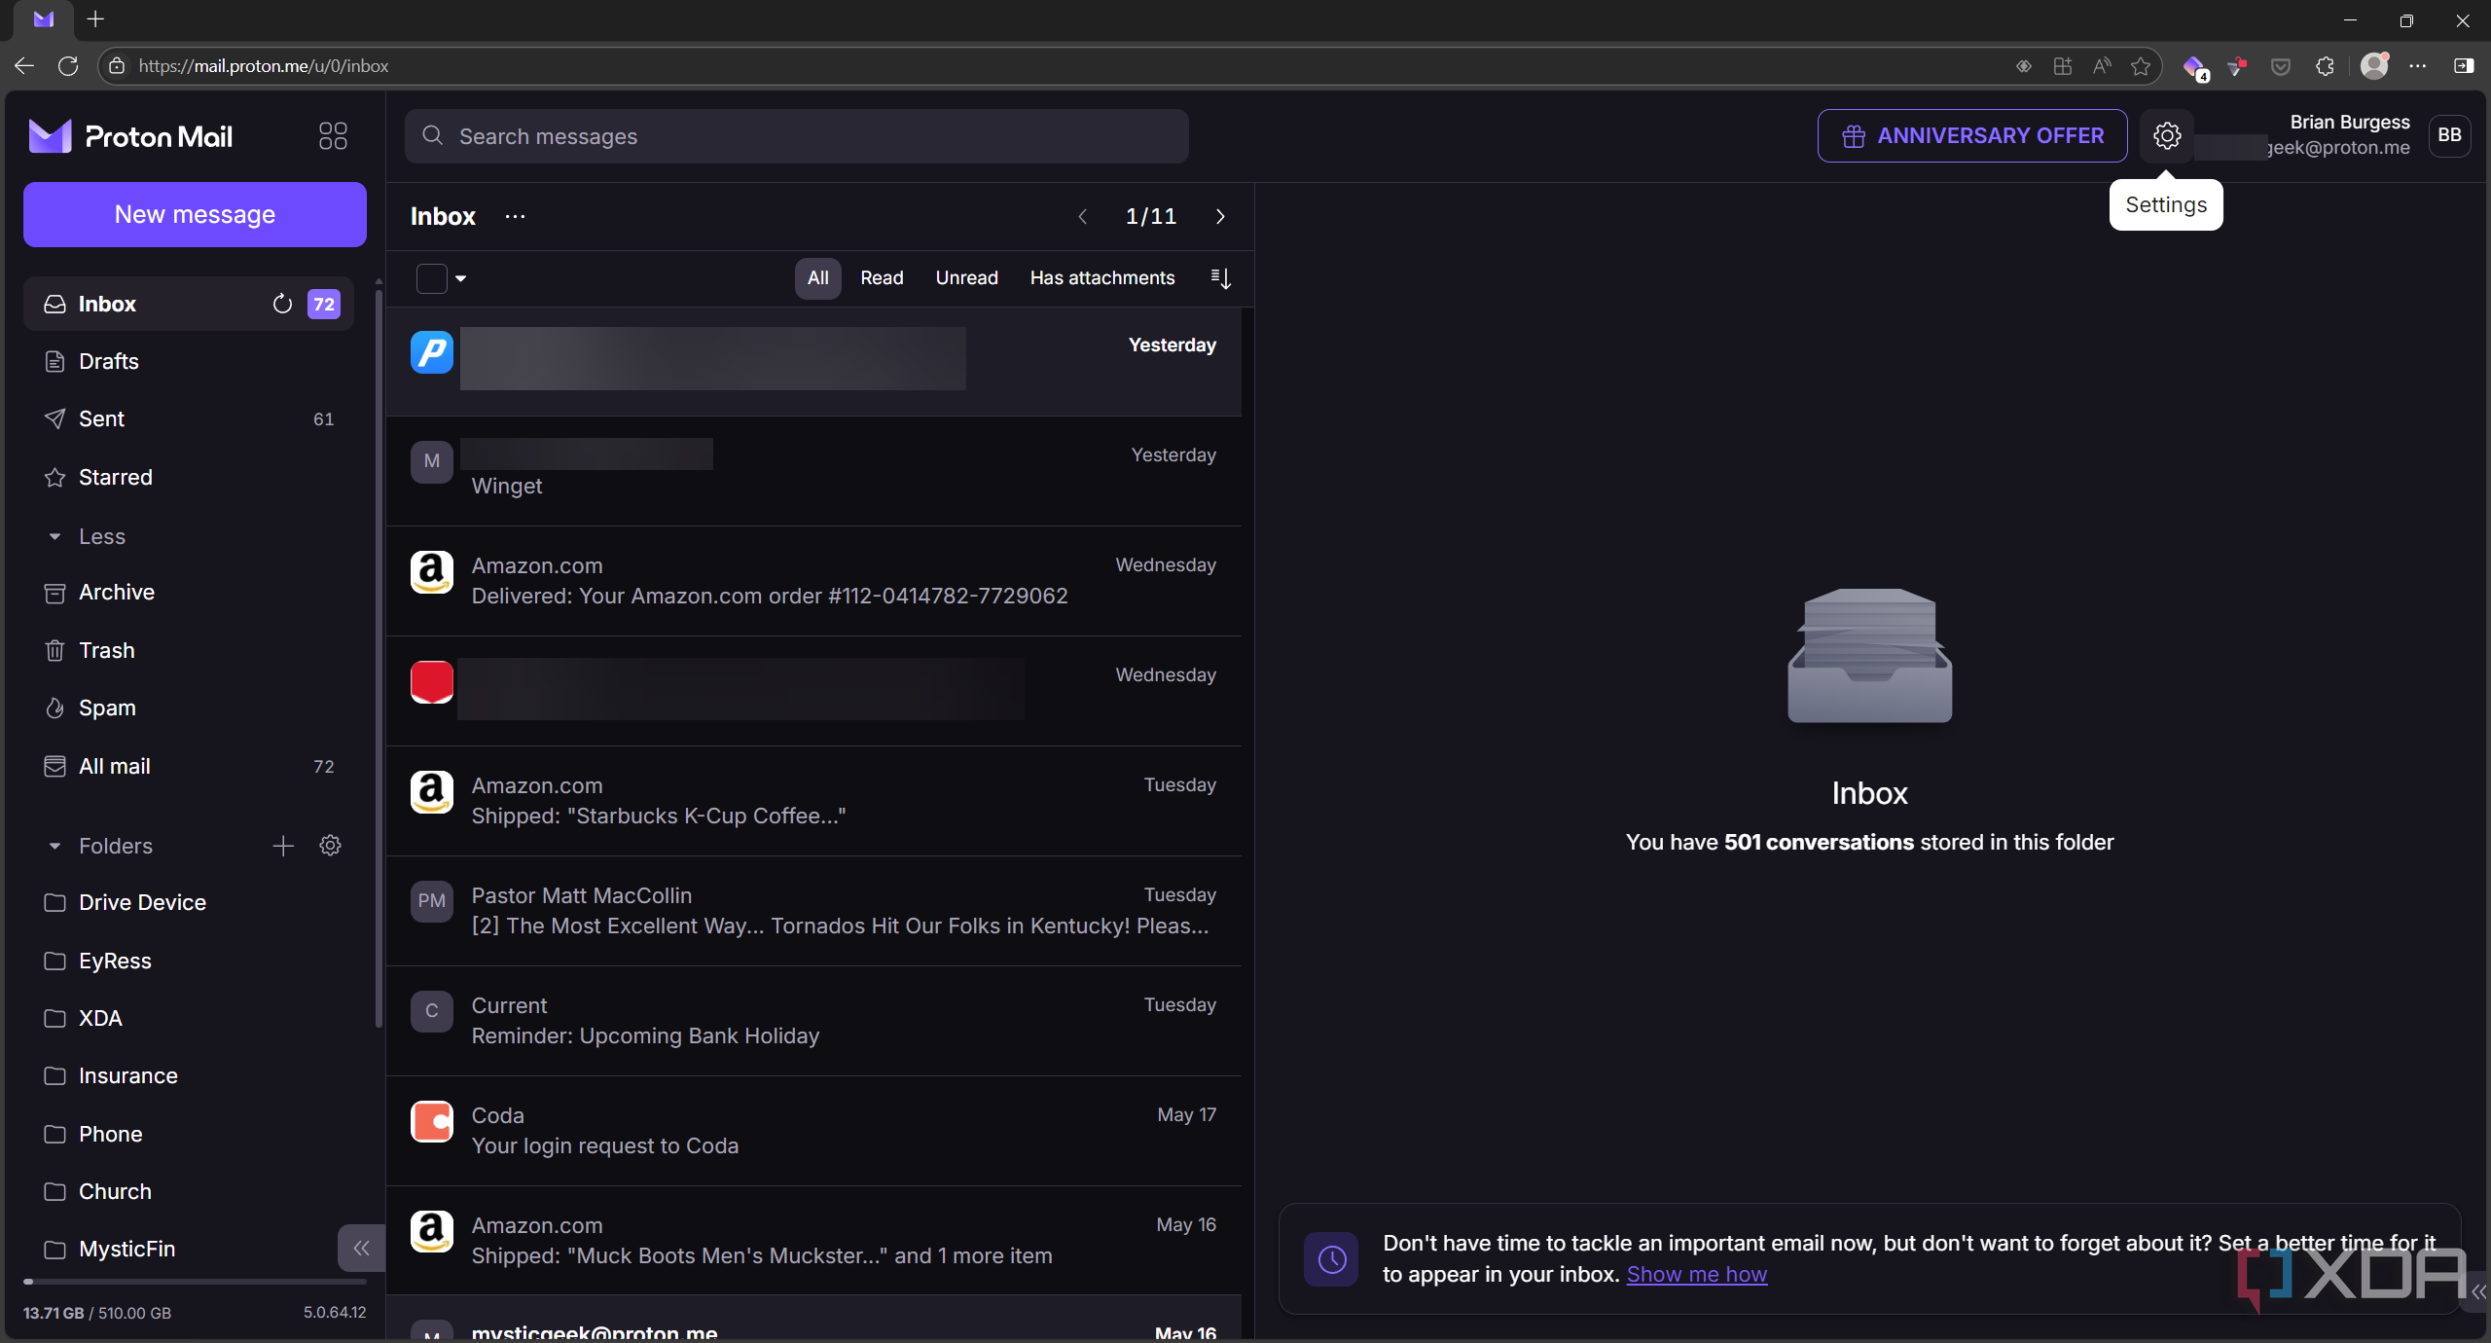This screenshot has width=2491, height=1343.
Task: Open browser read aloud icon
Action: pos(2102,66)
